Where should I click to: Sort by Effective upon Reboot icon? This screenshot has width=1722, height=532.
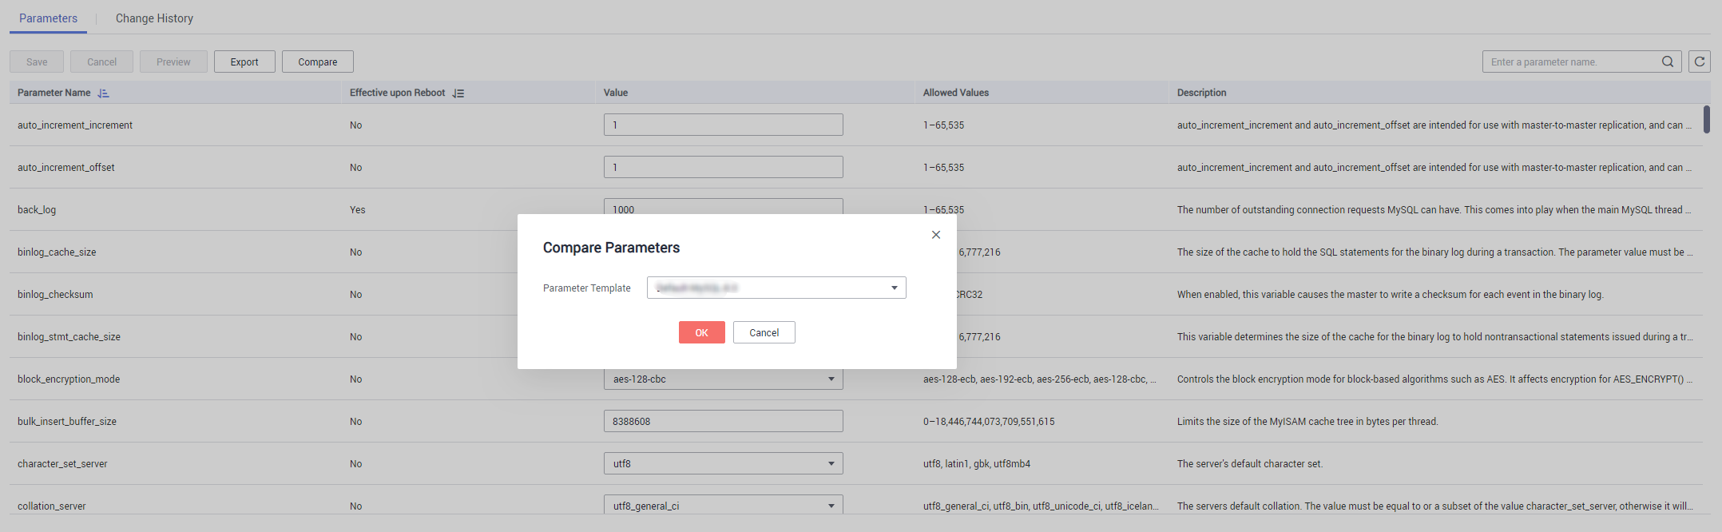pos(458,93)
